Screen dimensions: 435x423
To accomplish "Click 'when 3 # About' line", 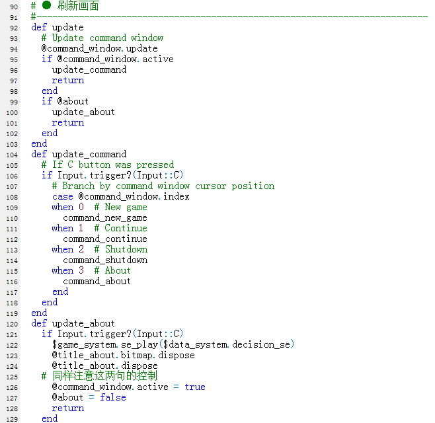I will 91,271.
